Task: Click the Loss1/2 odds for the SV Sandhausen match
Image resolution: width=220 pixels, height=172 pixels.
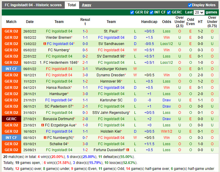Action: (x=167, y=44)
